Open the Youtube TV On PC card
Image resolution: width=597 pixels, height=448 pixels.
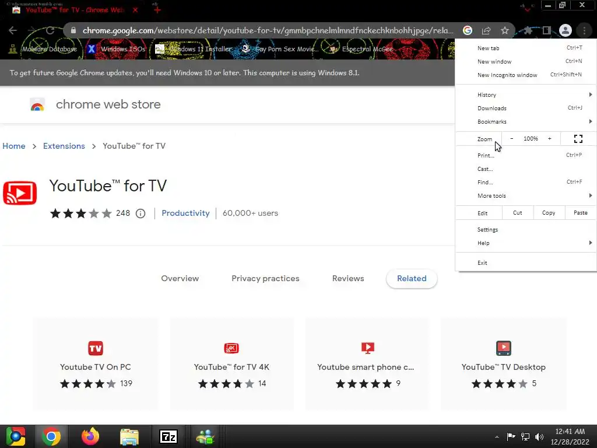(x=96, y=364)
